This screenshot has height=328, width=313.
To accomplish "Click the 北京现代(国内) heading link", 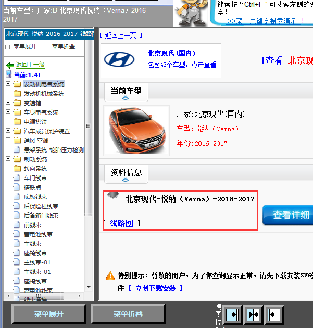I will tap(171, 53).
